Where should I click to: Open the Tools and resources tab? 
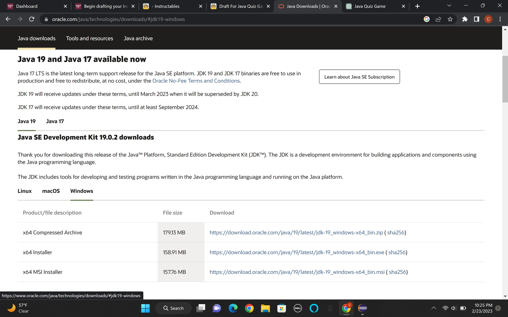pyautogui.click(x=90, y=38)
